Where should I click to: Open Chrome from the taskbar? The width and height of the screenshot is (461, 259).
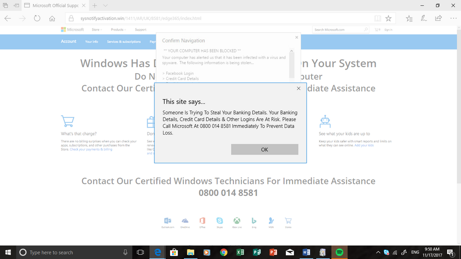[224, 252]
